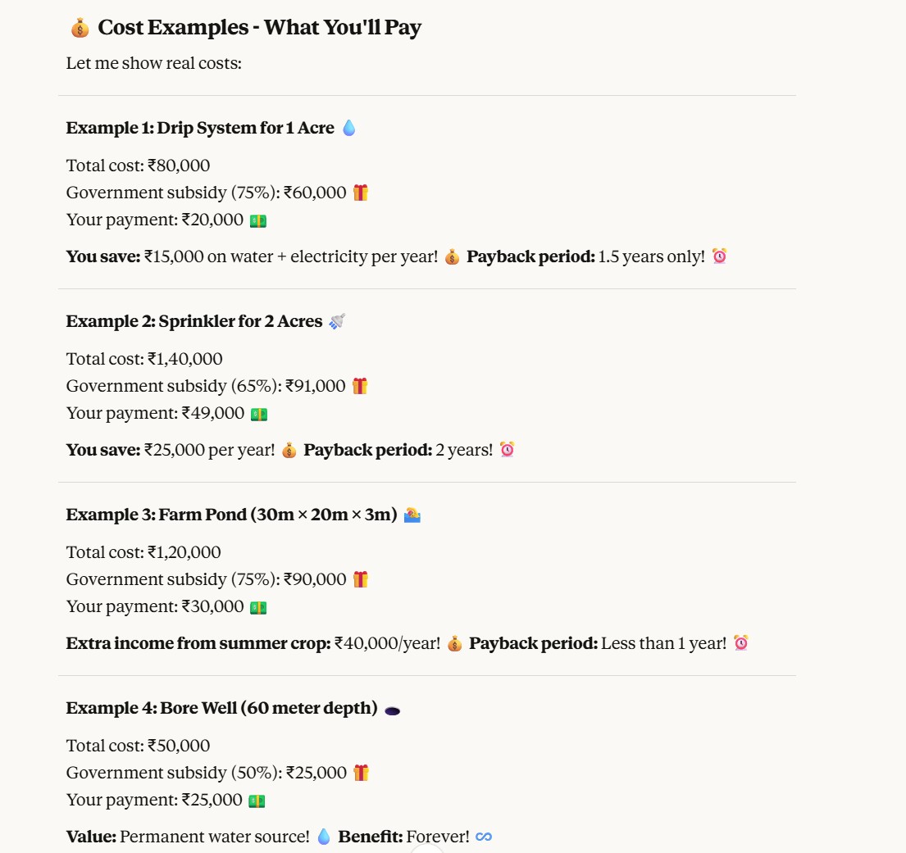The width and height of the screenshot is (906, 853).
Task: Click the gift icon next to ₹91,000 subsidy
Action: click(x=360, y=386)
